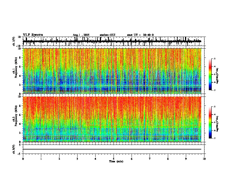Click the ch.2 colorbar log(PSD) label
The width and height of the screenshot is (230, 178).
218,124
